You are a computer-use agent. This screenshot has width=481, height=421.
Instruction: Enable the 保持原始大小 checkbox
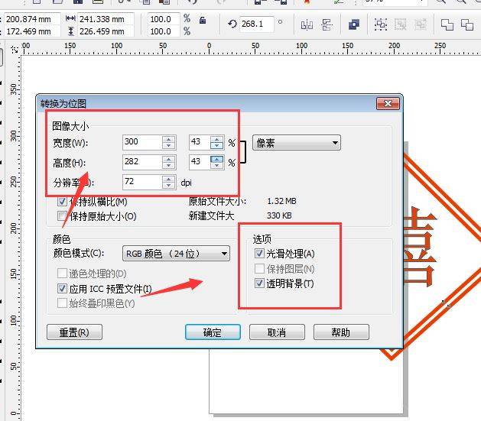click(x=63, y=216)
